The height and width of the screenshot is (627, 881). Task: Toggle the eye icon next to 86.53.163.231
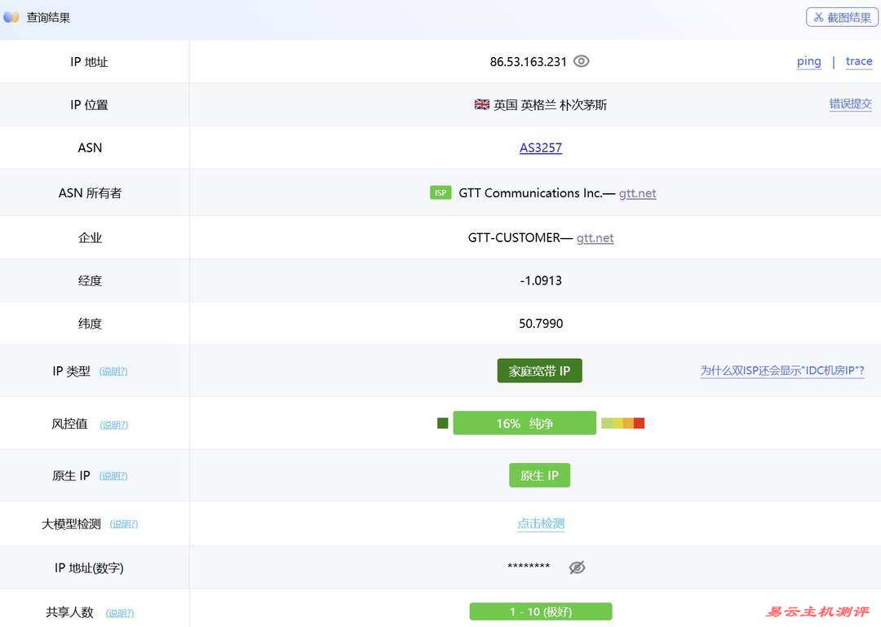tap(580, 60)
